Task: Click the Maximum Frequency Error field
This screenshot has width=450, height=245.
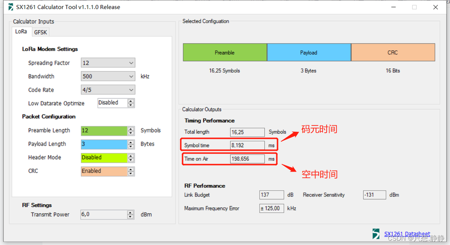Action: (271, 208)
